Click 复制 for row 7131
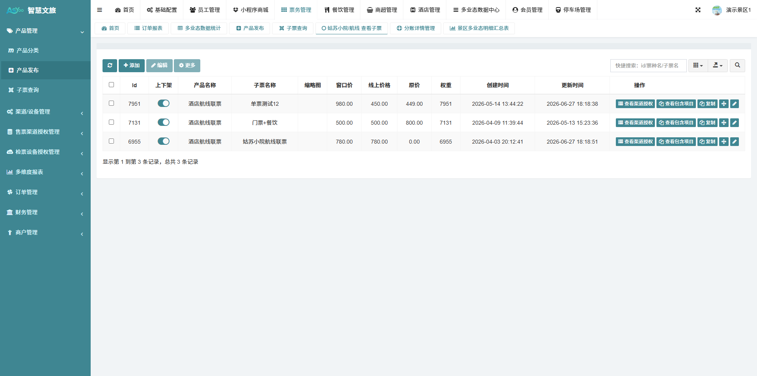This screenshot has width=757, height=376. point(707,123)
